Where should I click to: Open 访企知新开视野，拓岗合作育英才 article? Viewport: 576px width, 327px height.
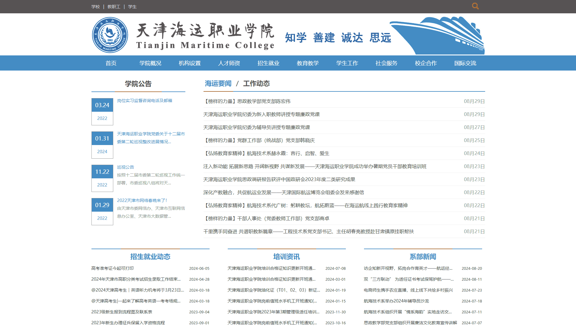408,268
